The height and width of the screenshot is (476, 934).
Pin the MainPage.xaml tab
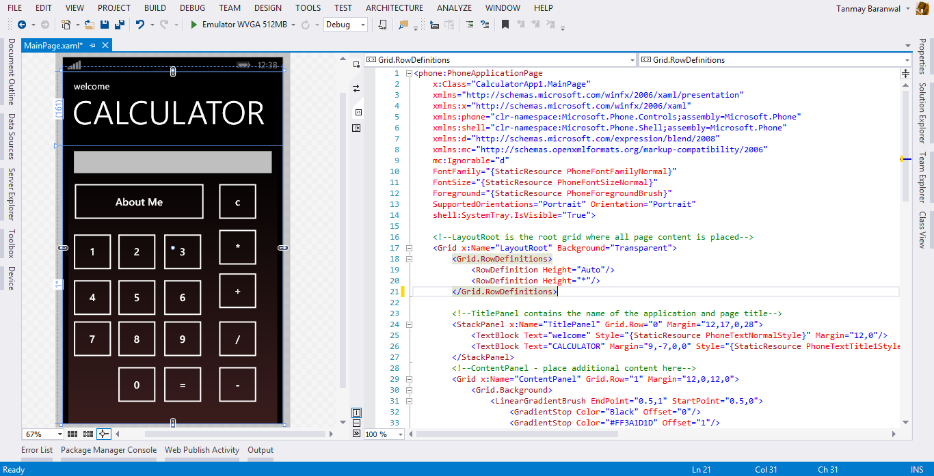pos(93,46)
